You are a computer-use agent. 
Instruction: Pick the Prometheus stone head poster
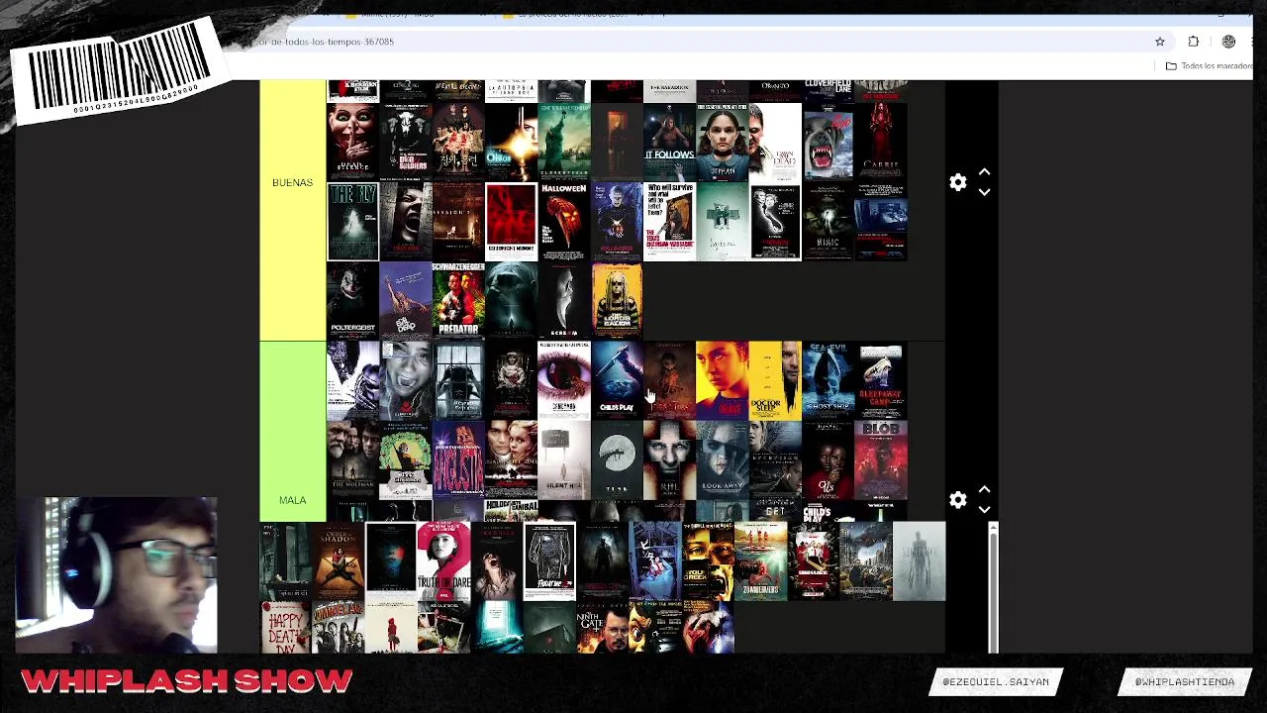coord(511,301)
